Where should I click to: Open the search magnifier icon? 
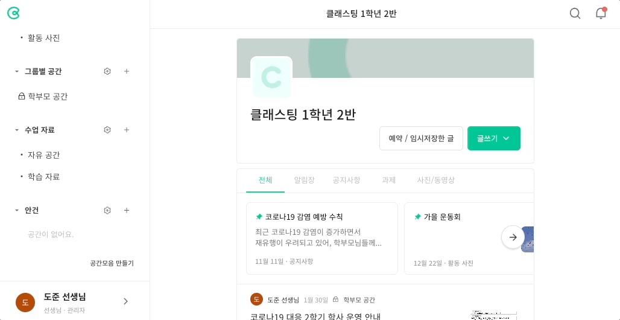[575, 13]
